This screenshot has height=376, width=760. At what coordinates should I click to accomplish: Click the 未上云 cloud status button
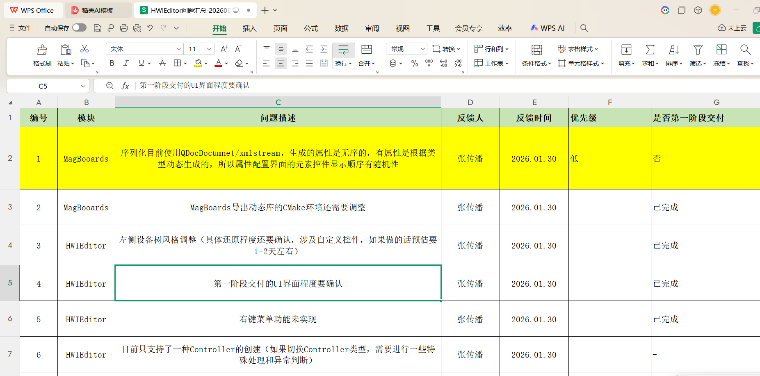coord(732,28)
